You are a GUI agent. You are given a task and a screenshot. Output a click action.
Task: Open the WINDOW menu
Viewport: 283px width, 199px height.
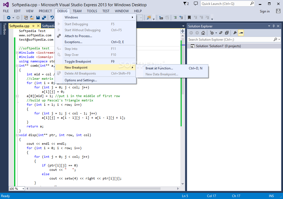122,11
